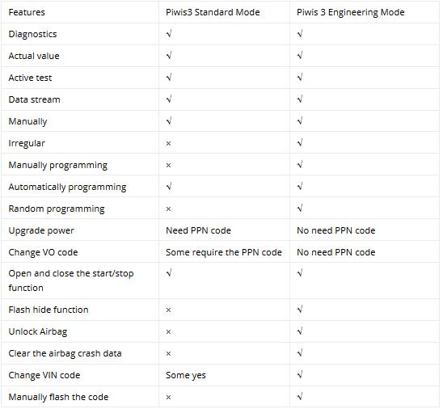443x409 pixels.
Task: Click the Features column header
Action: click(x=27, y=12)
